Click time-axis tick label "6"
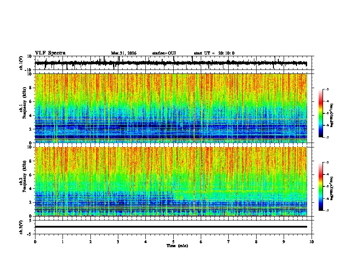 pos(201,242)
